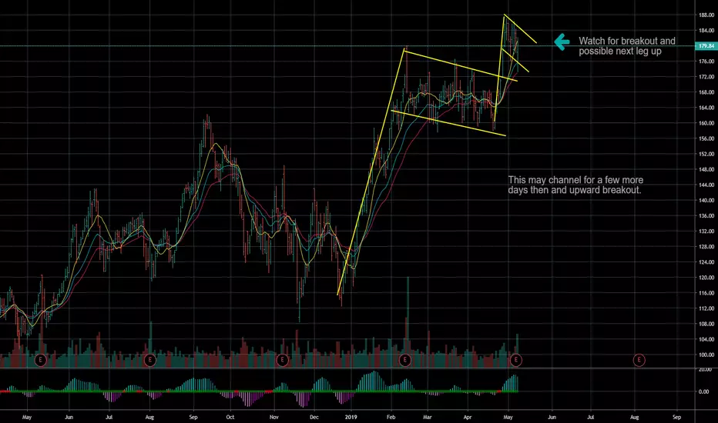Click the 112.00 price axis label
This screenshot has width=718, height=423.
[x=706, y=308]
